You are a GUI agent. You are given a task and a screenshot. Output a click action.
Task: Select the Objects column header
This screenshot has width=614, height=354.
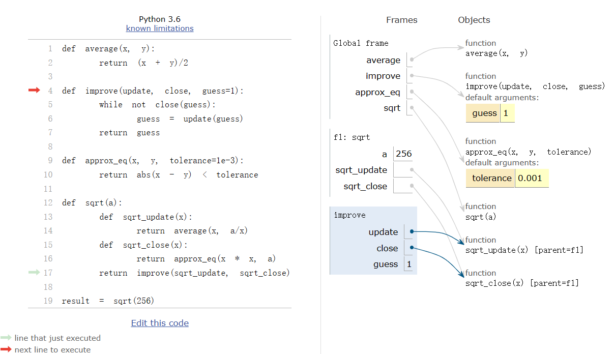(474, 20)
